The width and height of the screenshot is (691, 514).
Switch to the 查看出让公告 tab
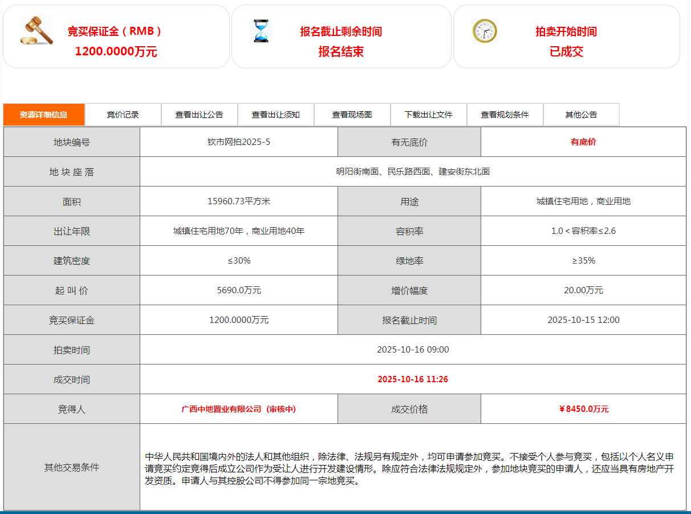200,115
